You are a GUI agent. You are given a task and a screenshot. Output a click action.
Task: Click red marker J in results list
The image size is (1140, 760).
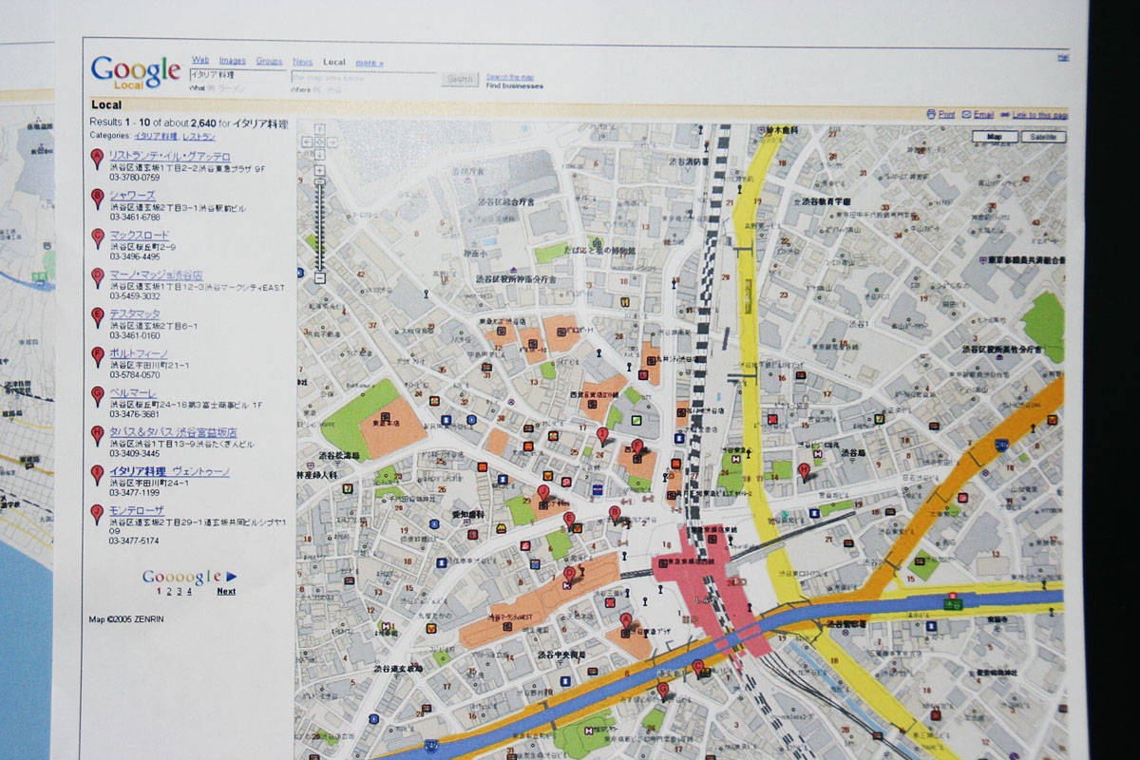click(x=97, y=514)
